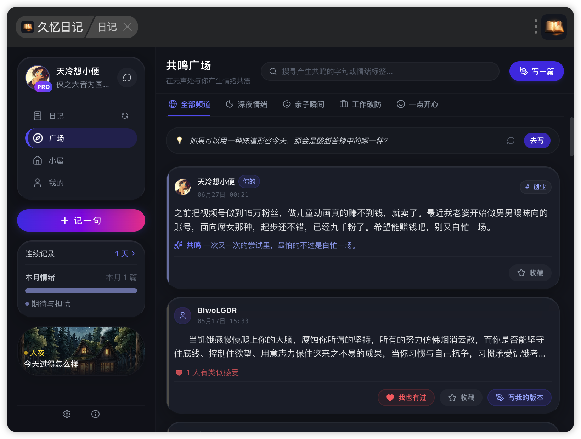581x439 pixels.
Task: Toggle 收藏 star on the 创业 post
Action: pos(530,273)
